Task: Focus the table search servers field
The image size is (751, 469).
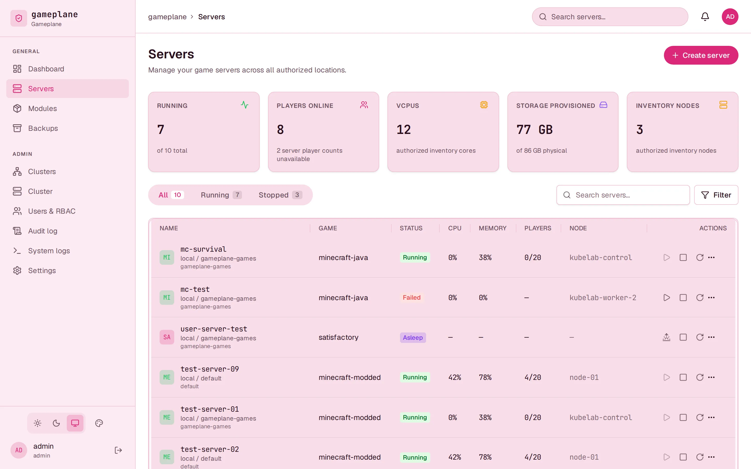Action: (623, 195)
